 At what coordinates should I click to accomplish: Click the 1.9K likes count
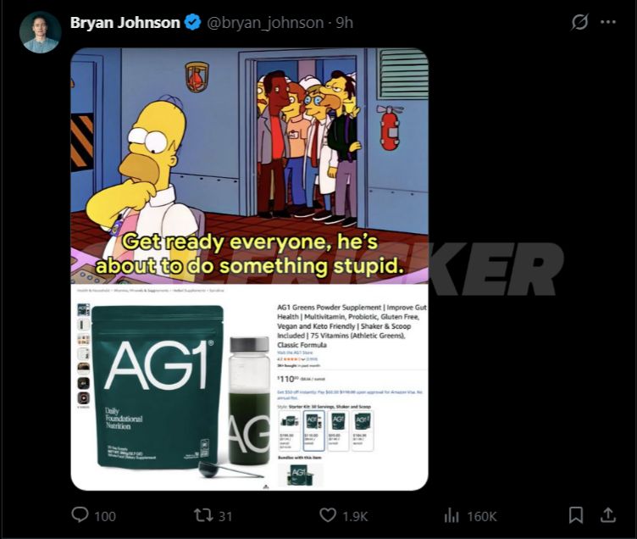click(355, 516)
